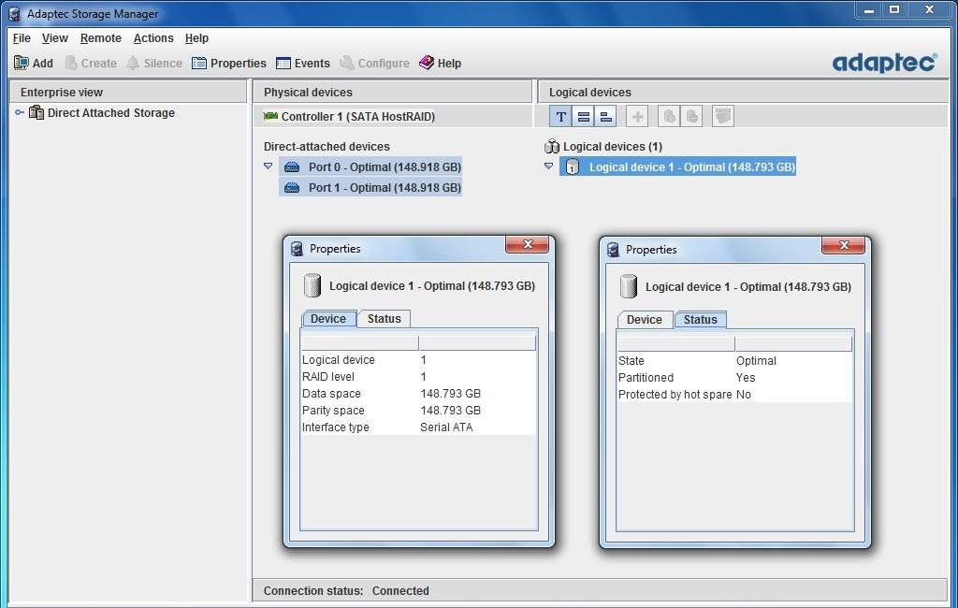Click the Logical devices (1) group icon
Viewport: 958px width, 608px height.
click(552, 146)
